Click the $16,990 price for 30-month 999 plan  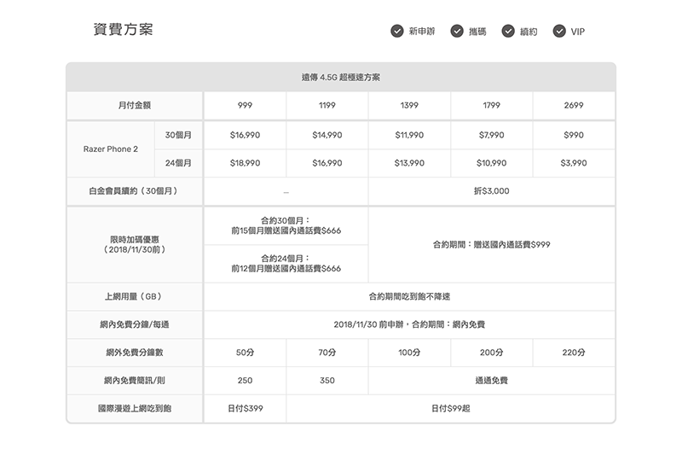click(x=245, y=135)
